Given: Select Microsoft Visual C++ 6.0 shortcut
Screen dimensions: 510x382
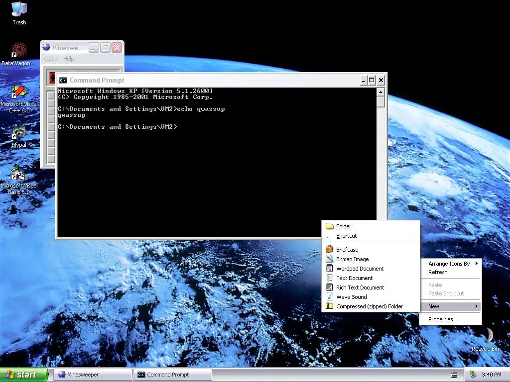Looking at the screenshot, I should tap(19, 98).
